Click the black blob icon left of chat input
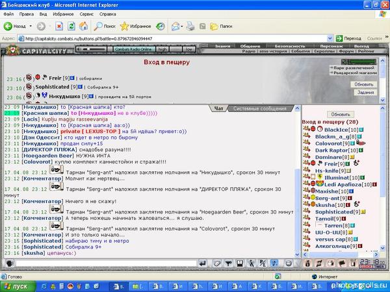The image size is (390, 292). coord(9,263)
